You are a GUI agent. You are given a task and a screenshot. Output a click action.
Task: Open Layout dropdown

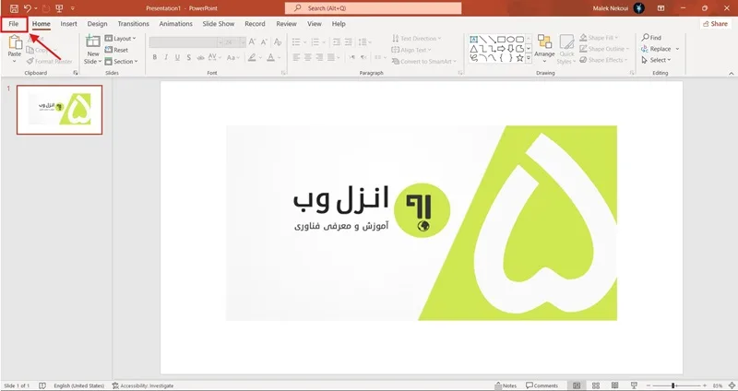tap(121, 39)
